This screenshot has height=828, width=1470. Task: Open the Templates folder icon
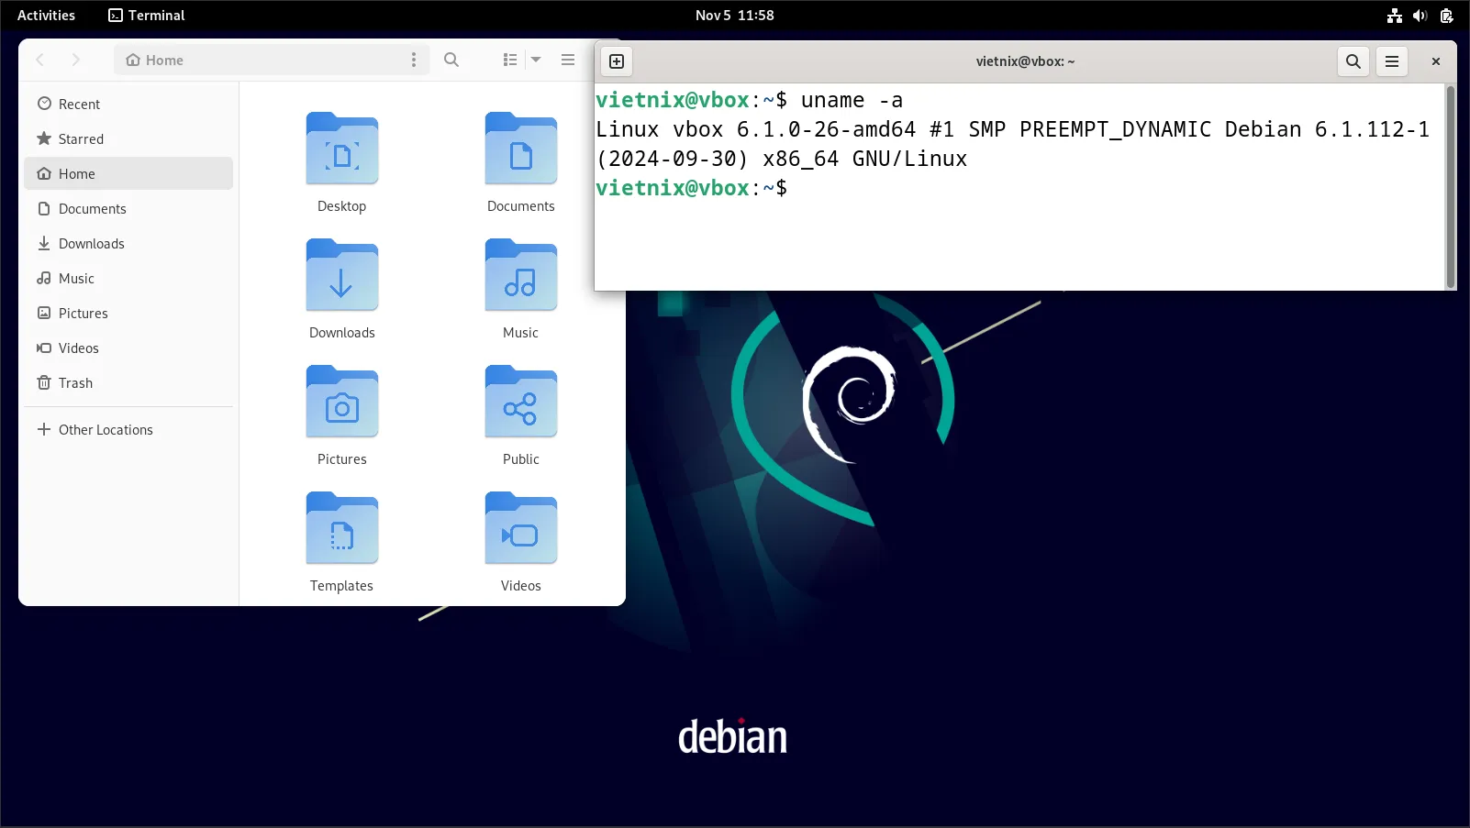(341, 528)
